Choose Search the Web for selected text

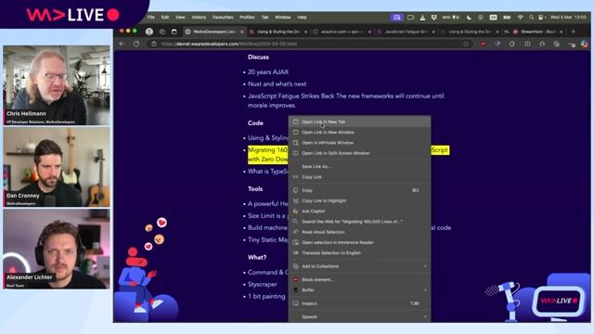[359, 222]
